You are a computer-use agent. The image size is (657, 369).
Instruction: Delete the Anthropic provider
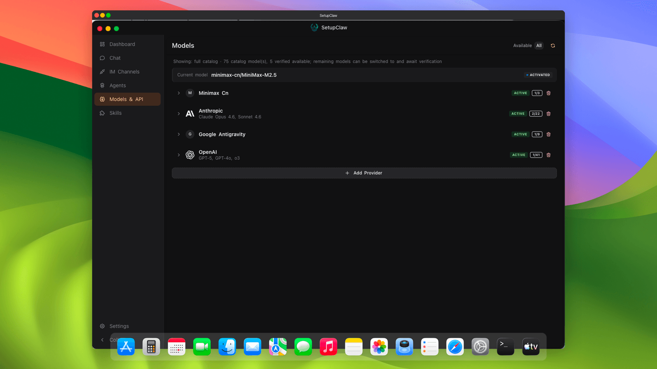[x=549, y=114]
